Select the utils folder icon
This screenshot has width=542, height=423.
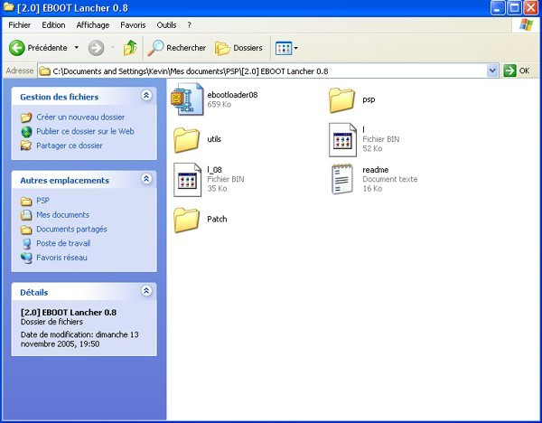[187, 140]
